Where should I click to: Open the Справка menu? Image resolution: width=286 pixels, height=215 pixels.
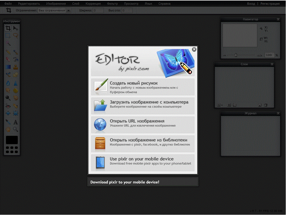tap(164, 3)
